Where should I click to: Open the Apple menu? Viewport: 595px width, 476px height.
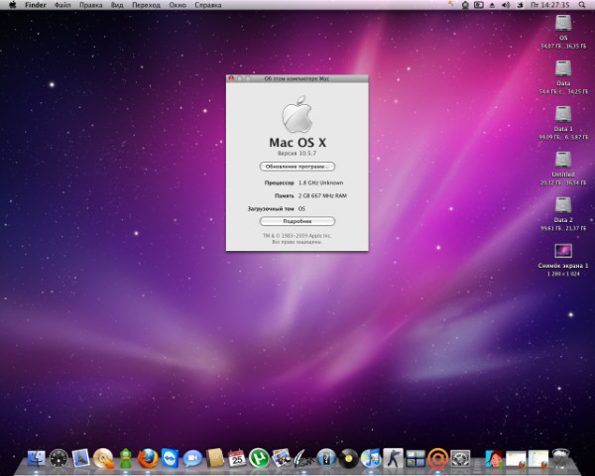tap(12, 5)
